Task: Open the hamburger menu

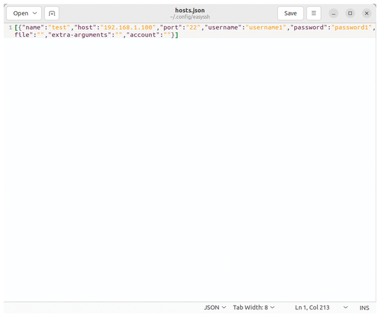Action: (313, 13)
